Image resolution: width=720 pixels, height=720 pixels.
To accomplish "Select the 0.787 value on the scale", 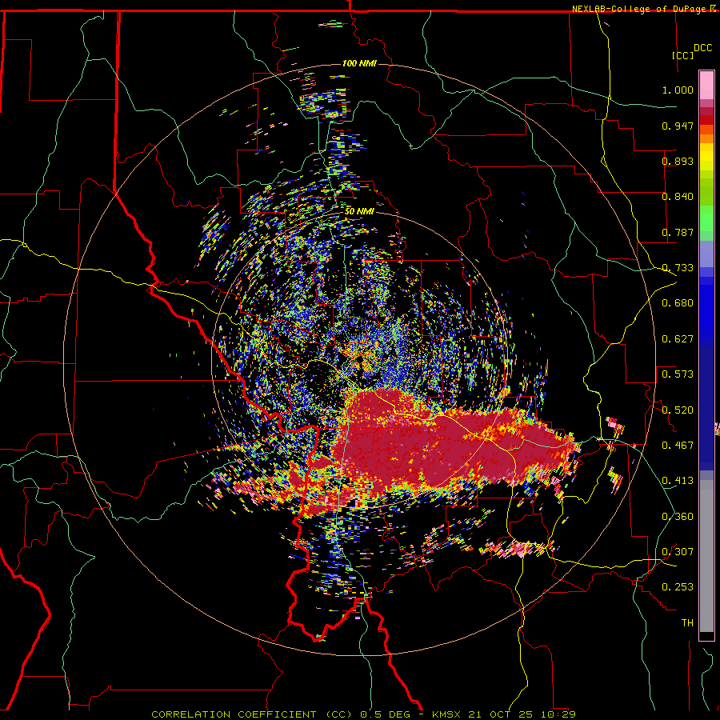I will pyautogui.click(x=678, y=232).
